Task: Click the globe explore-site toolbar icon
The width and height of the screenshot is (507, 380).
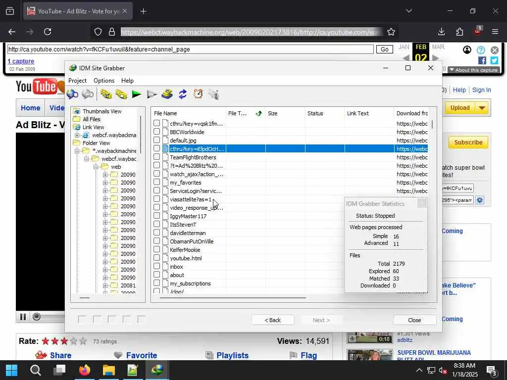Action: (72, 94)
